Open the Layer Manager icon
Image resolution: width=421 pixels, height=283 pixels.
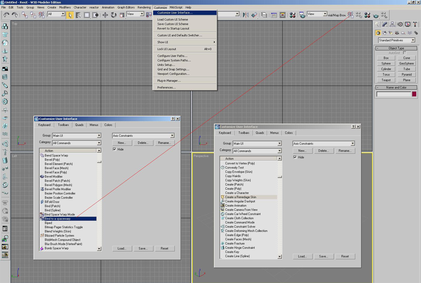264,15
